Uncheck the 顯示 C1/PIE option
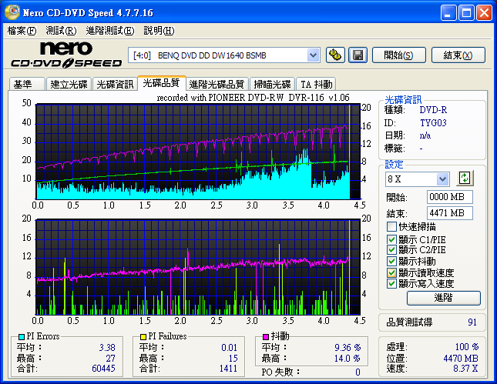The height and width of the screenshot is (384, 497). pos(392,239)
